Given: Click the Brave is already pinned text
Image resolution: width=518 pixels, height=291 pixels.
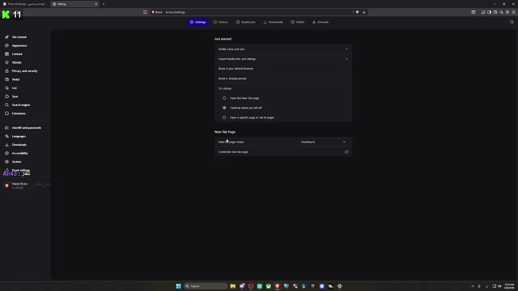Looking at the screenshot, I should tap(232, 78).
